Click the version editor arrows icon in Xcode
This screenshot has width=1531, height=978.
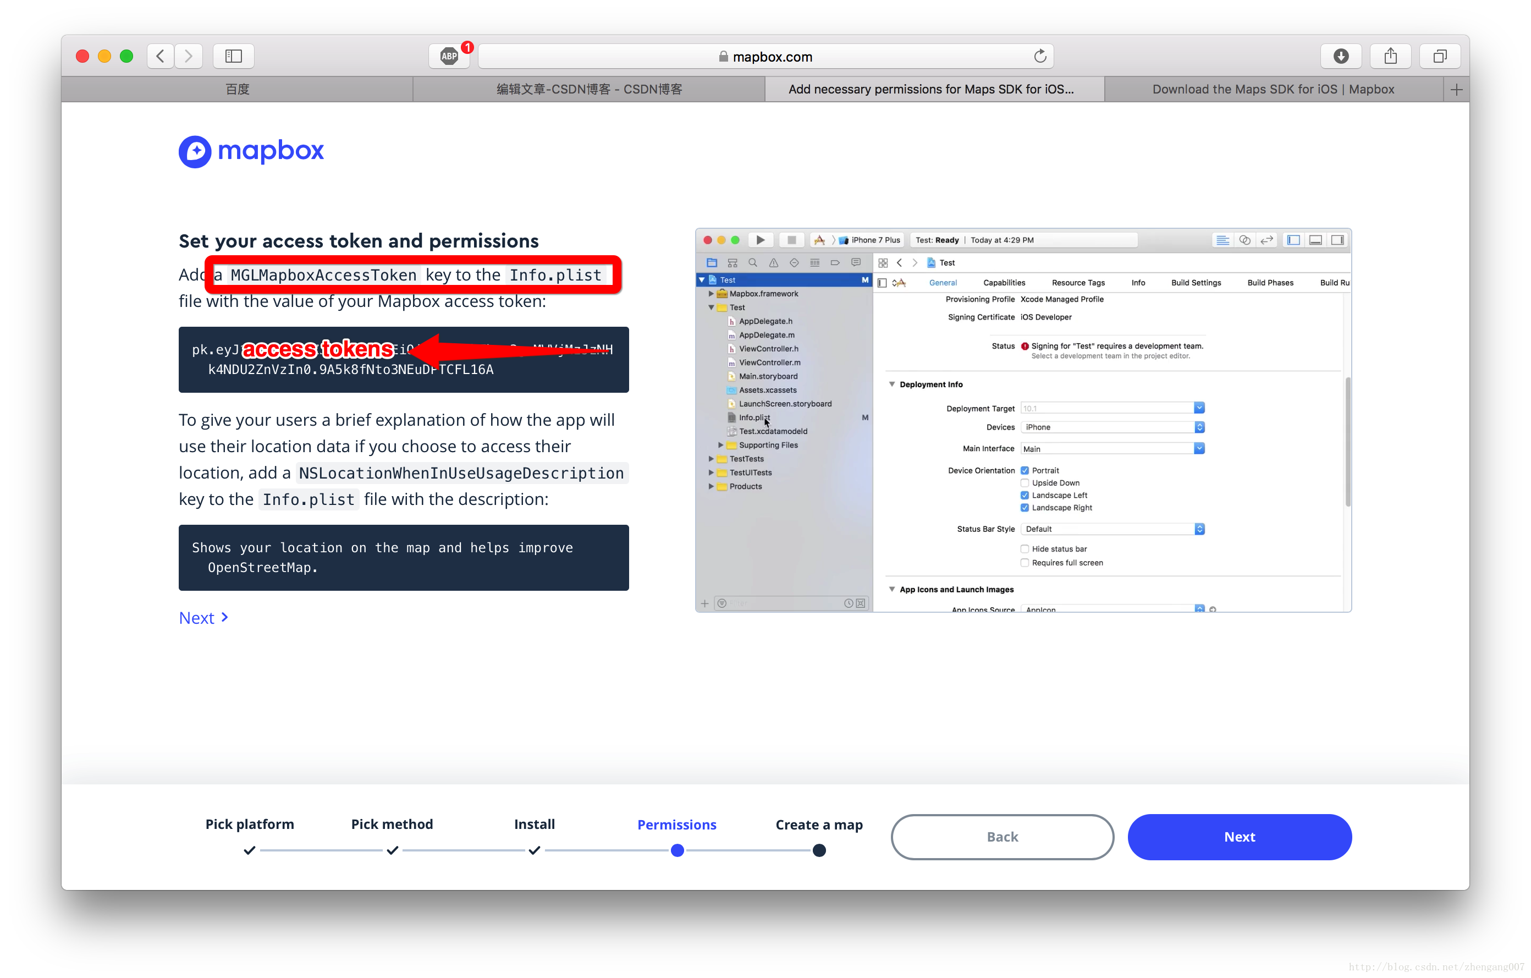tap(1266, 240)
